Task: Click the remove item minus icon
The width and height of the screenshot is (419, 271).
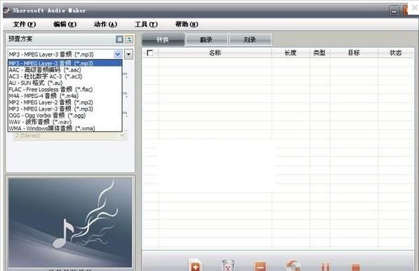Action: (x=260, y=266)
